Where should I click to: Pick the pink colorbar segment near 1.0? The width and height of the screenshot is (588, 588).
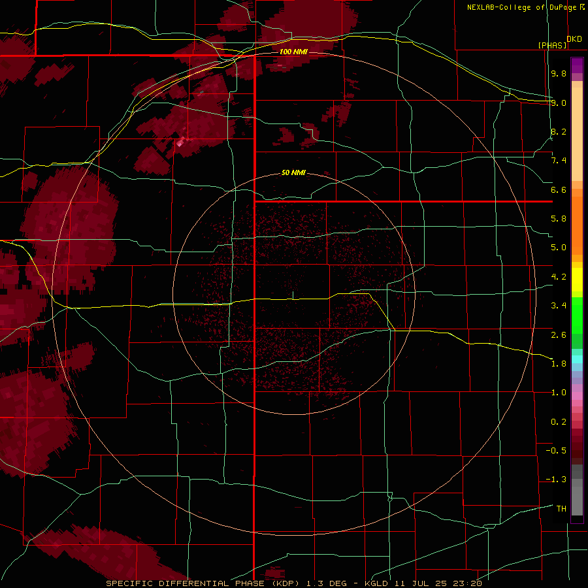[x=577, y=396]
